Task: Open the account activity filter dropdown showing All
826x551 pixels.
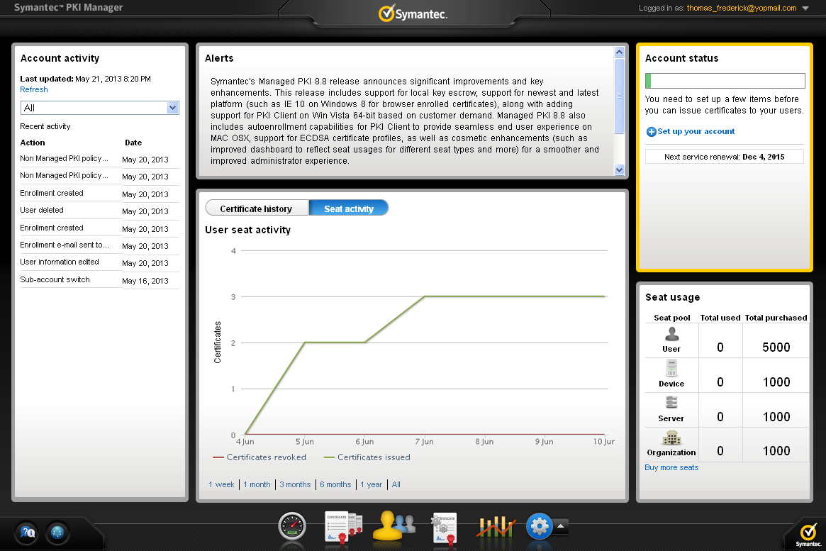Action: 99,108
